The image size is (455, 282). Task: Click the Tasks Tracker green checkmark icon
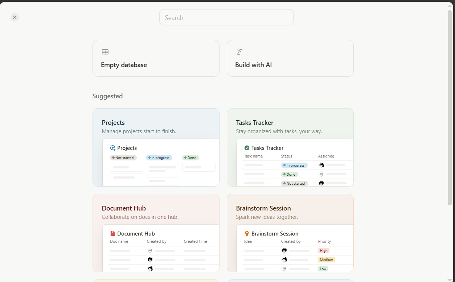(x=247, y=148)
